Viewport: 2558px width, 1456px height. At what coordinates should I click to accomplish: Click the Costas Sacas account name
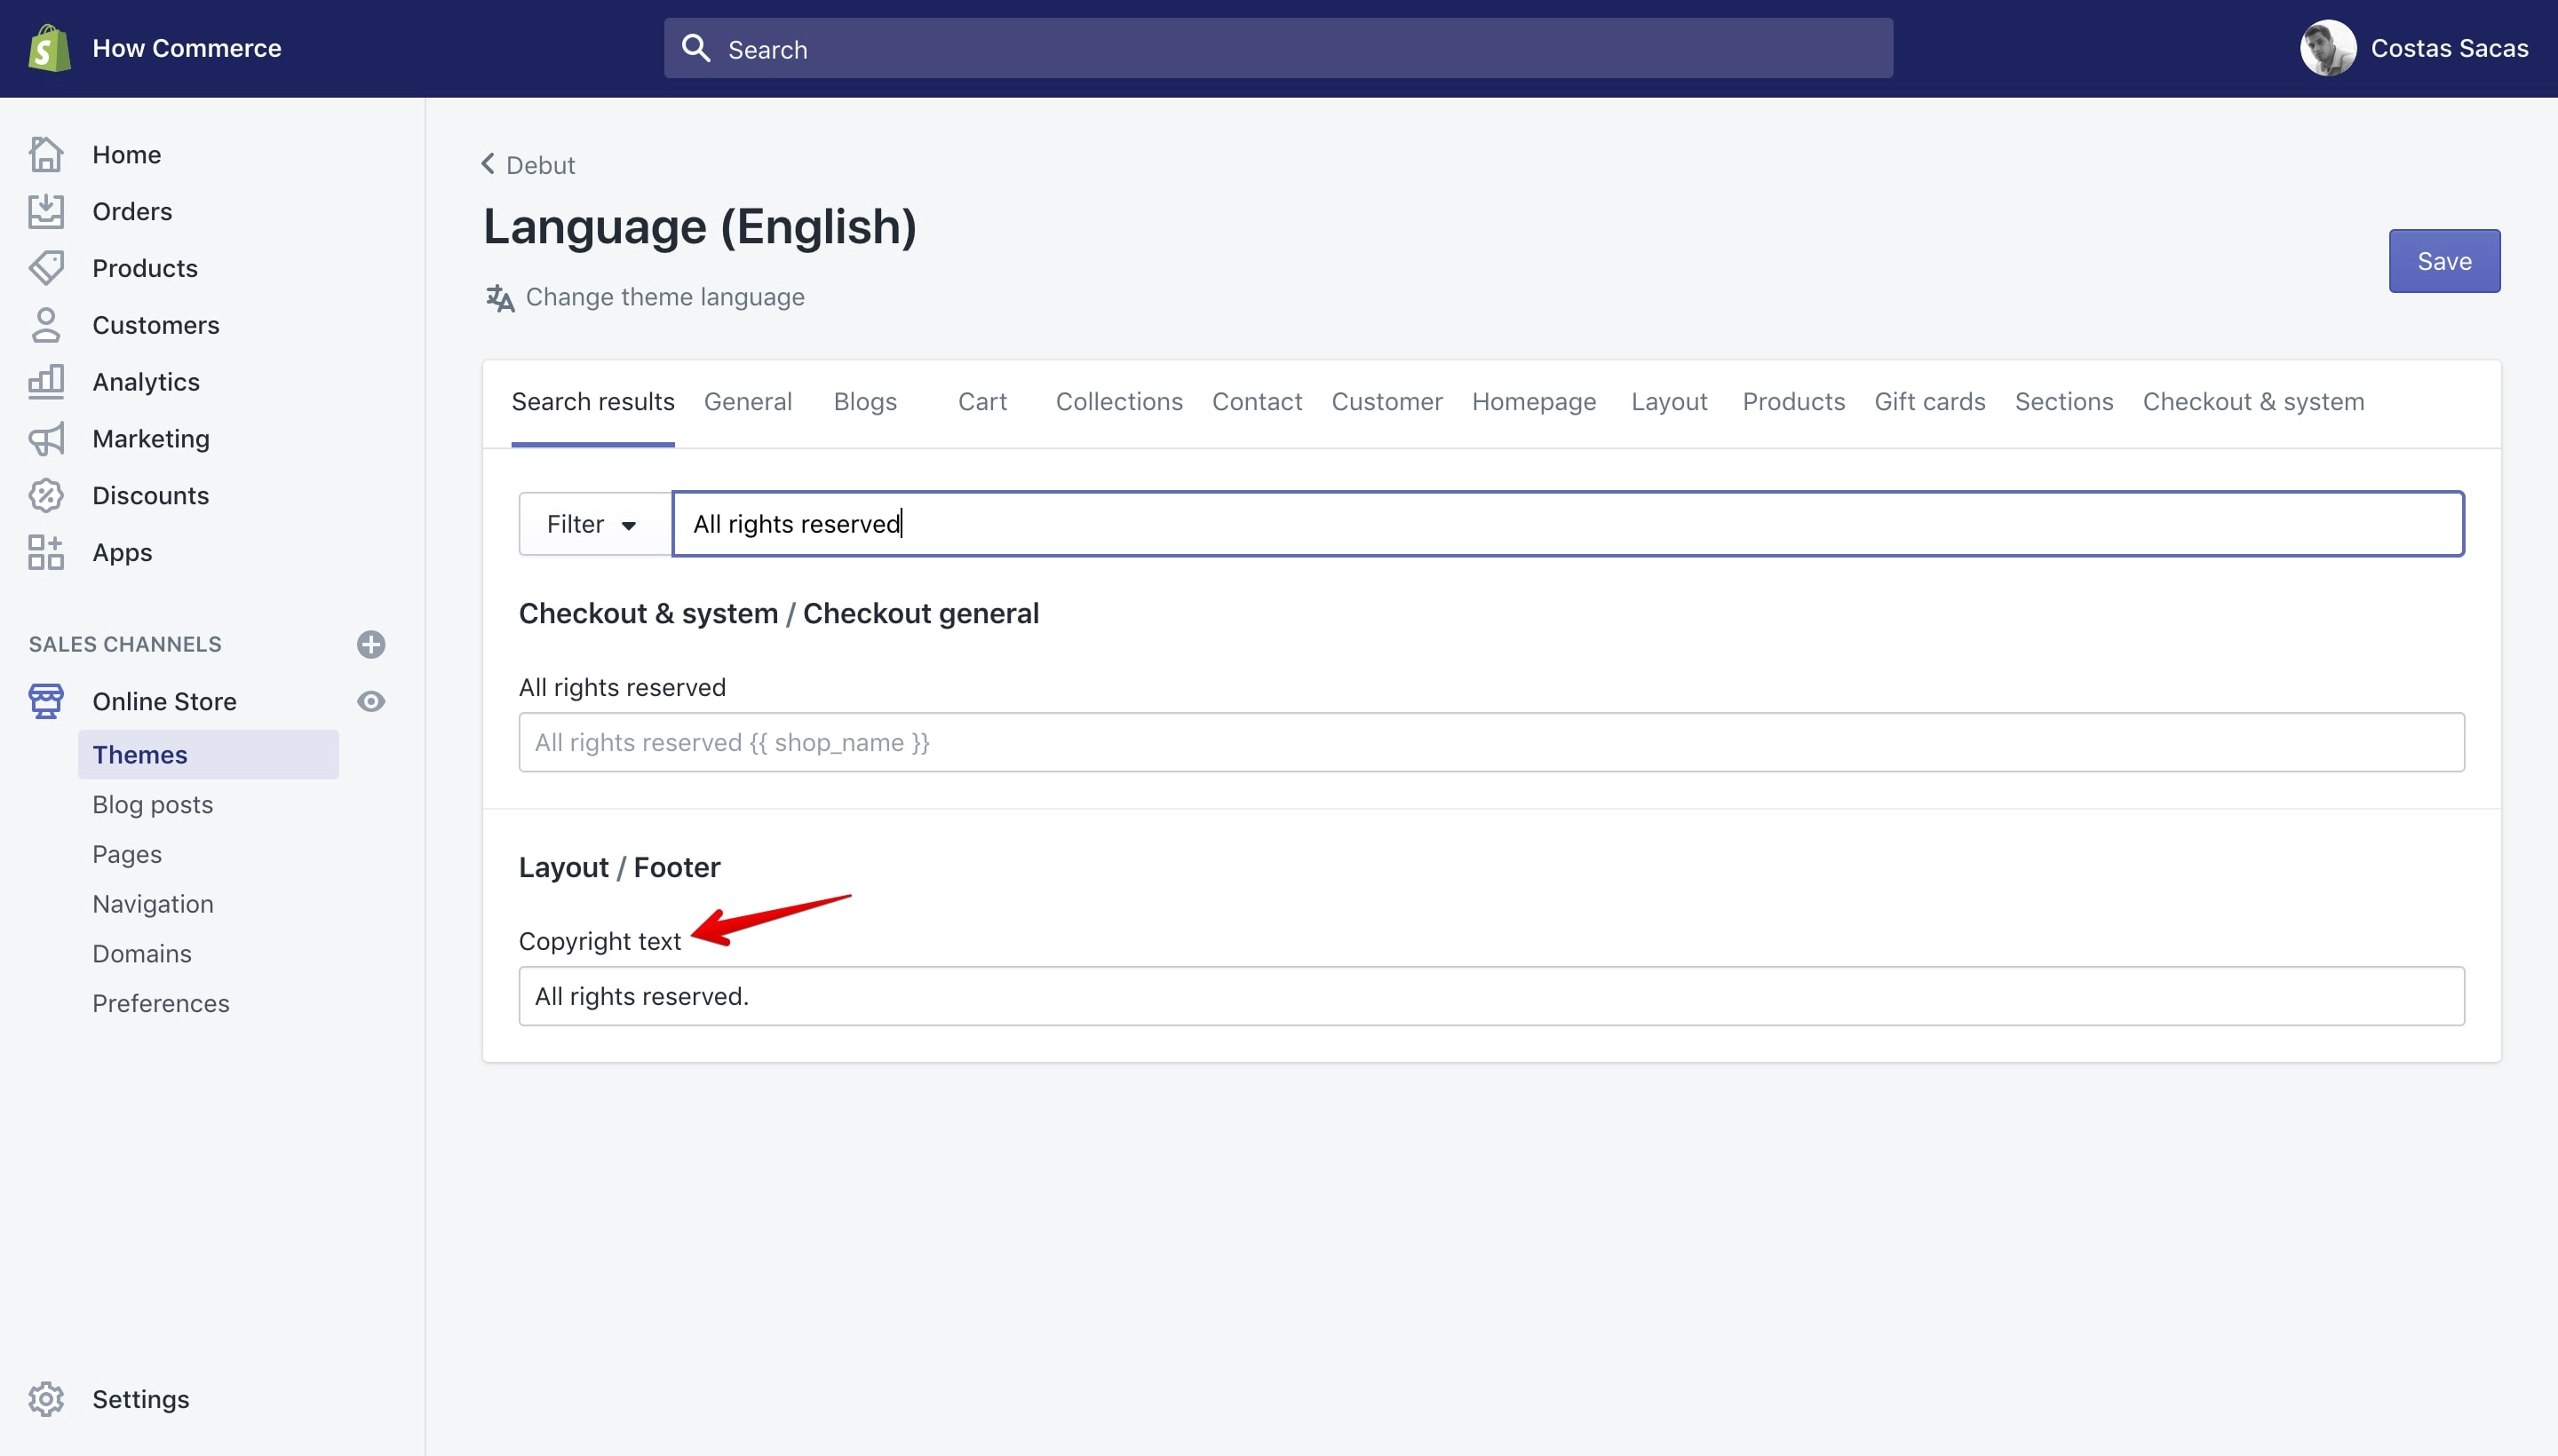coord(2449,48)
